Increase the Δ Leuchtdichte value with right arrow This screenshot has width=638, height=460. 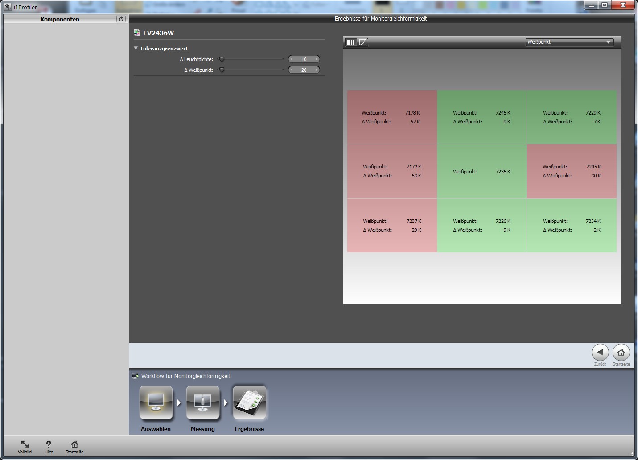click(x=317, y=59)
